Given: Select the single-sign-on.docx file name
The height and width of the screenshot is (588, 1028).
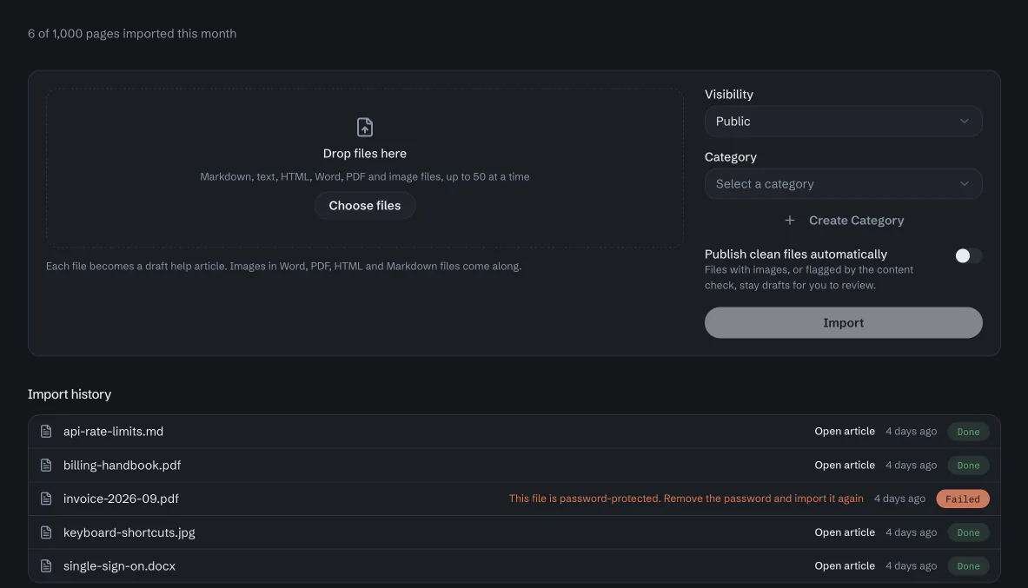Looking at the screenshot, I should point(119,565).
